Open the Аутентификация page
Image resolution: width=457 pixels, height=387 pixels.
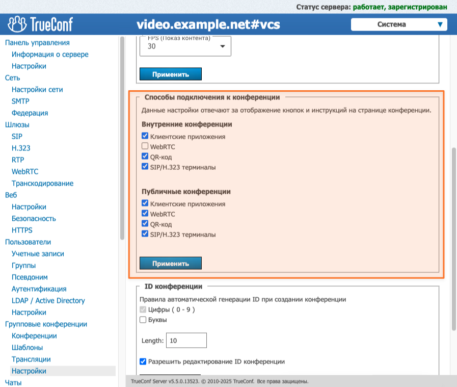point(39,289)
